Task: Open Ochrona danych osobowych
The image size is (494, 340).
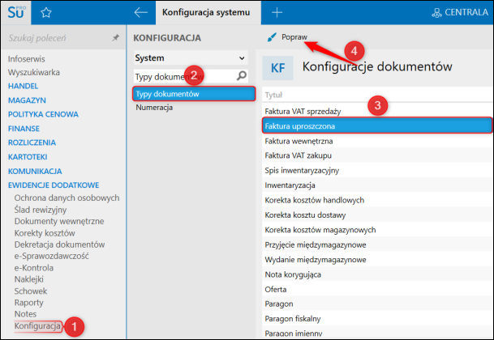Action: 67,198
